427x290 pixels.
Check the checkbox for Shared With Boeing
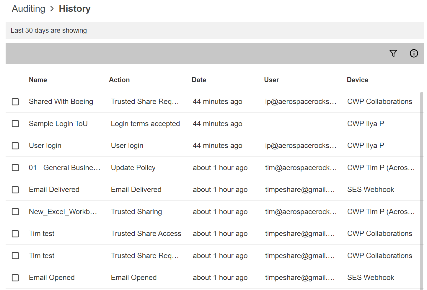[15, 102]
